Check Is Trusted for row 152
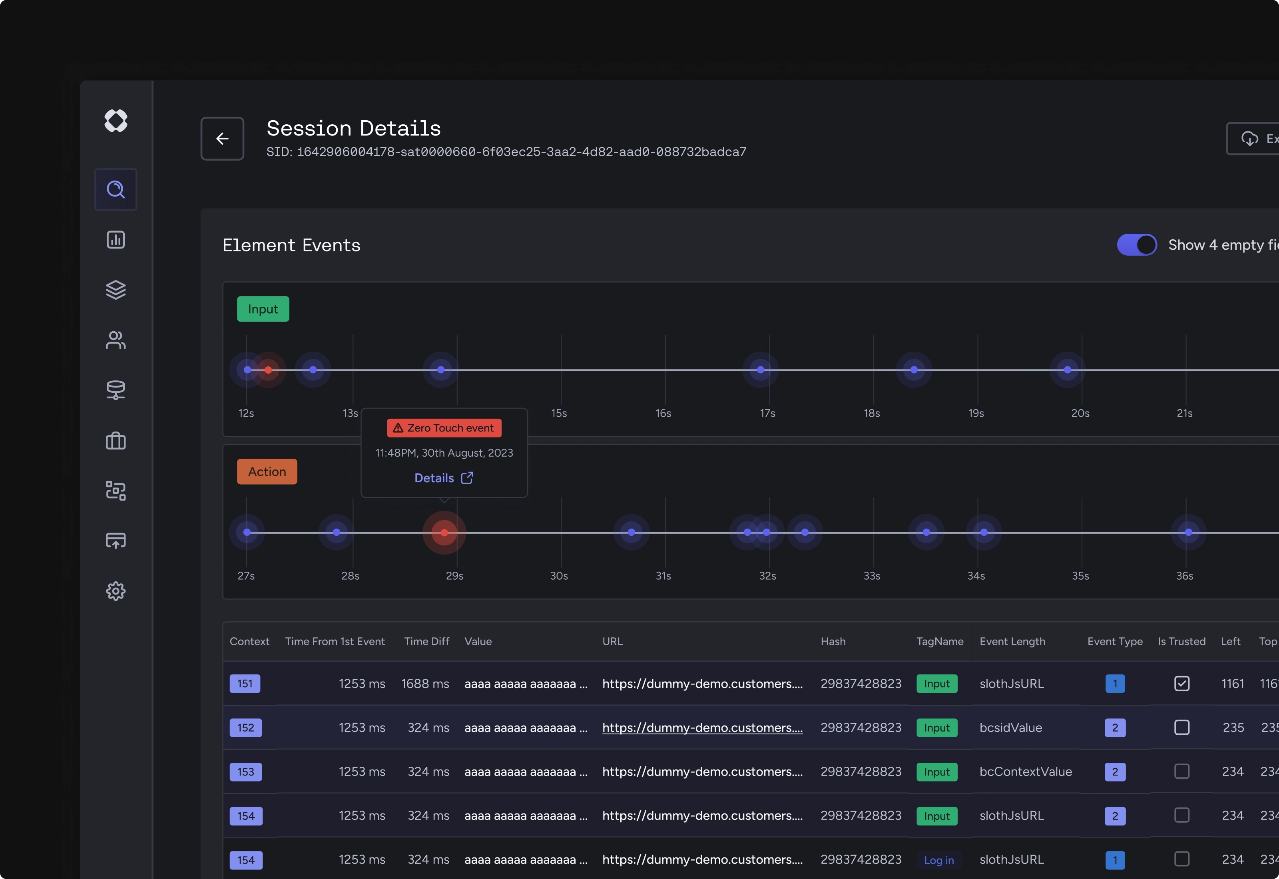The width and height of the screenshot is (1279, 879). 1182,728
